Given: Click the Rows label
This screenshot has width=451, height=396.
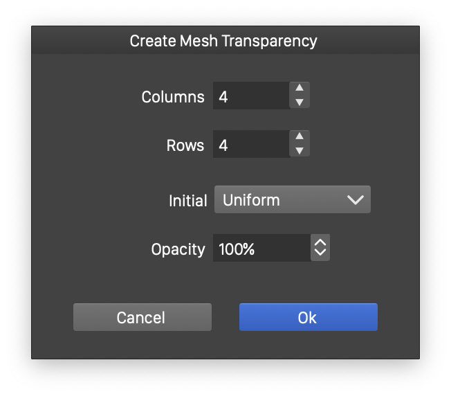Looking at the screenshot, I should pyautogui.click(x=185, y=145).
